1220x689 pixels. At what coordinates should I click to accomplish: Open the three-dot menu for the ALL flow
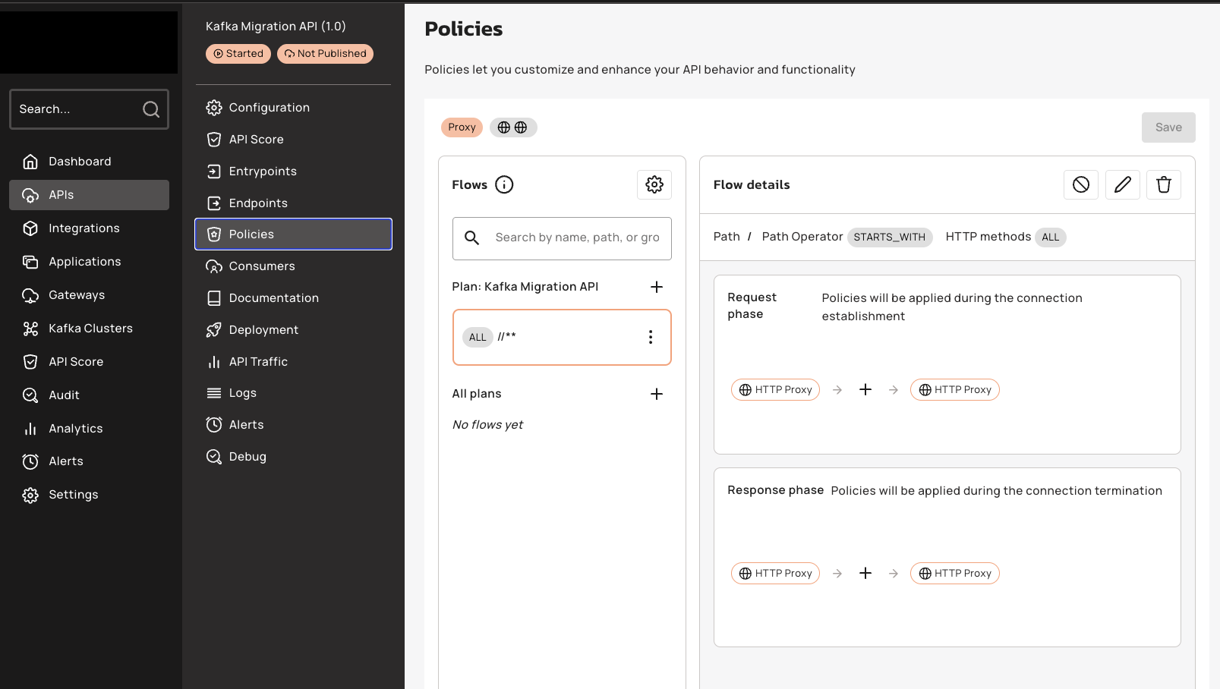pos(651,337)
